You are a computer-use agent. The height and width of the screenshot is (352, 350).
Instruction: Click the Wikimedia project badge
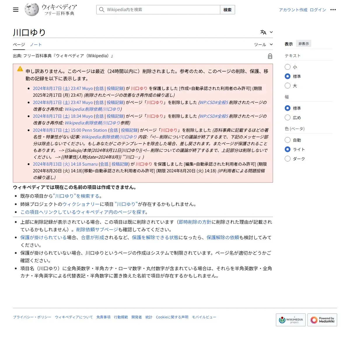(291, 320)
